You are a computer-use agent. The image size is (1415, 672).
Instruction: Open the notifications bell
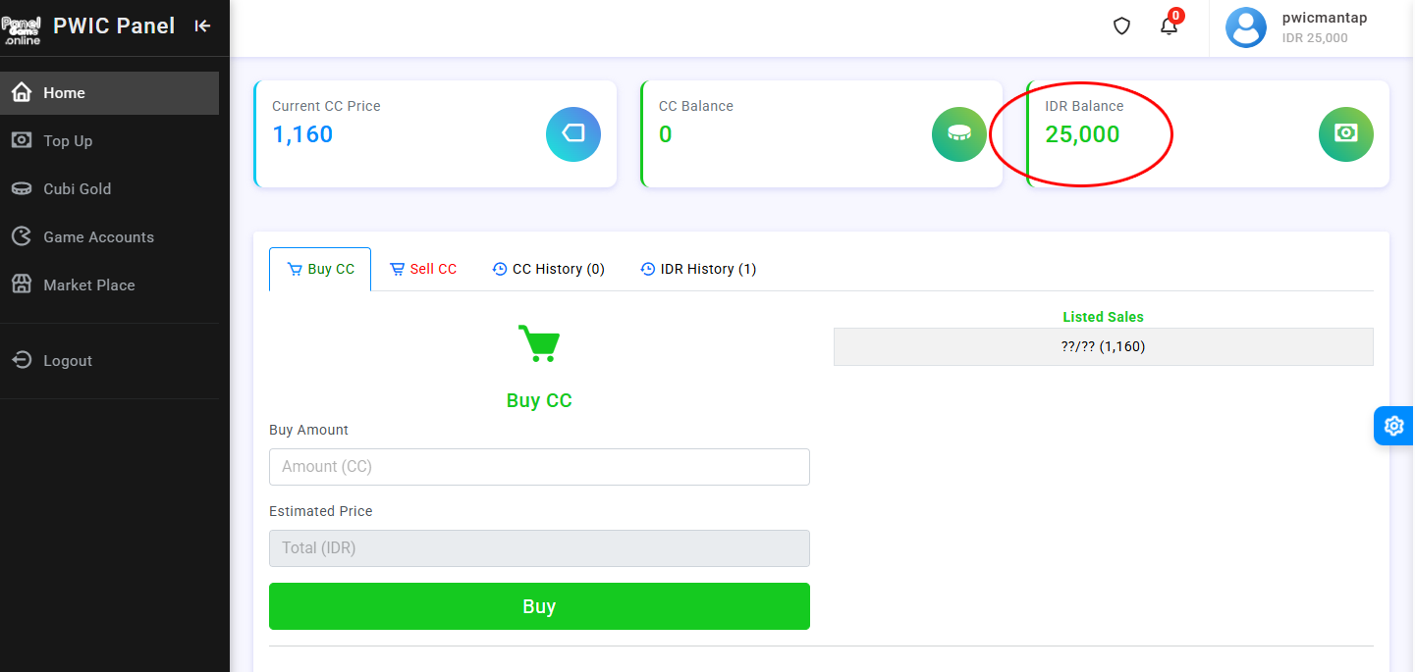tap(1169, 26)
